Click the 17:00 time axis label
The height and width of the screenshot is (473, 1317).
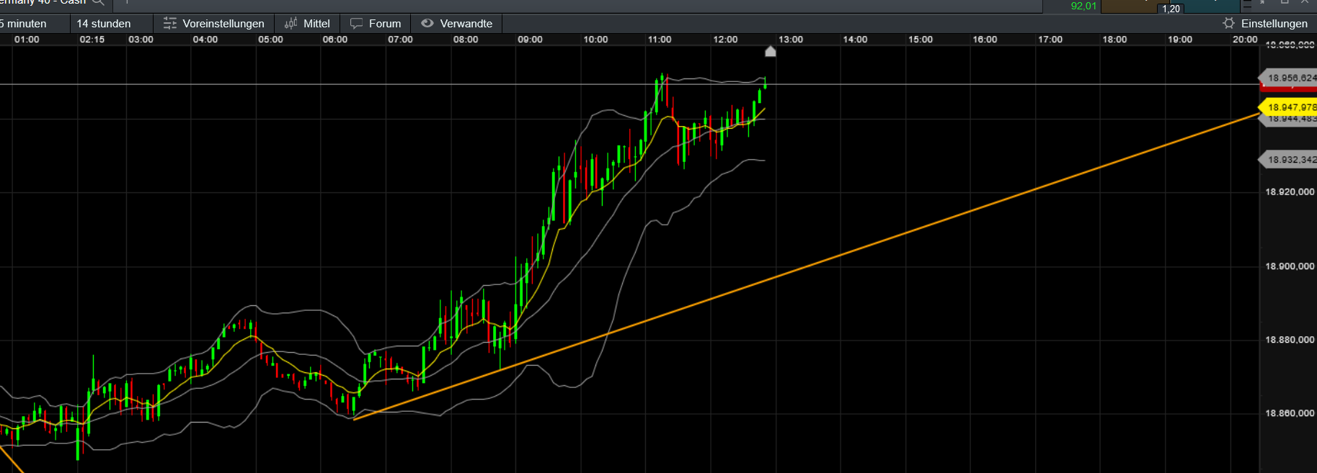(x=1050, y=40)
